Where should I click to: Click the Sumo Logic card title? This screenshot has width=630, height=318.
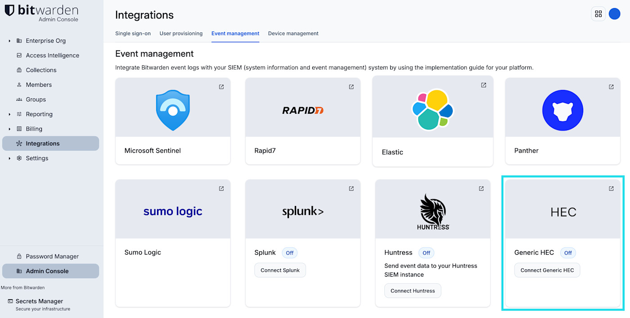coord(143,252)
